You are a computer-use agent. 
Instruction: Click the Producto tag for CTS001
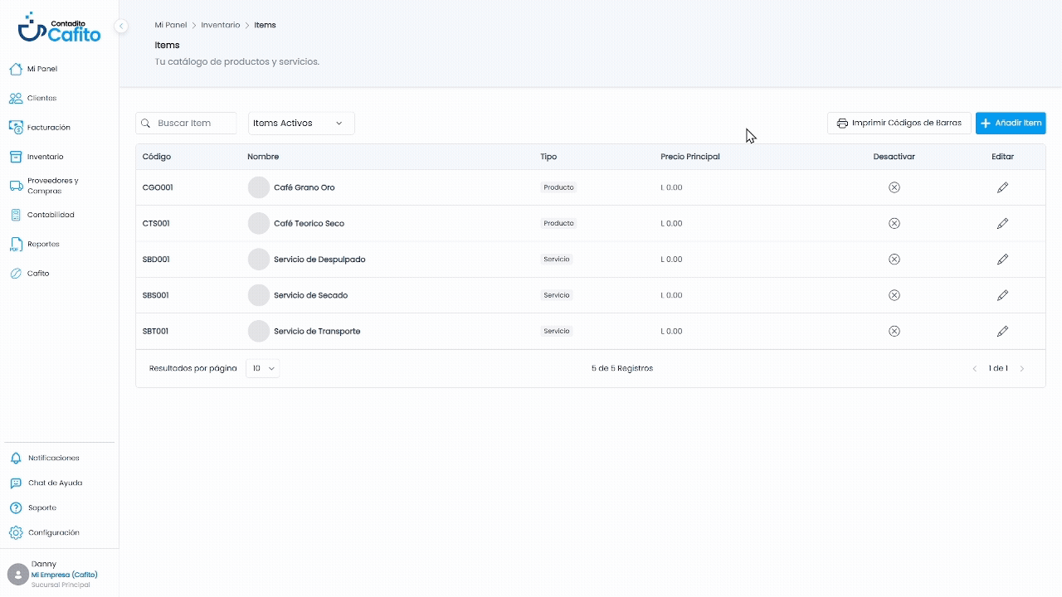pyautogui.click(x=558, y=223)
